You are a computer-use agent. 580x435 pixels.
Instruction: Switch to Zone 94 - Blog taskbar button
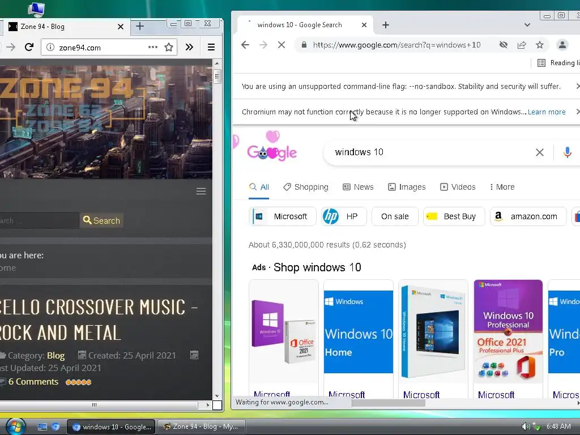tap(202, 427)
